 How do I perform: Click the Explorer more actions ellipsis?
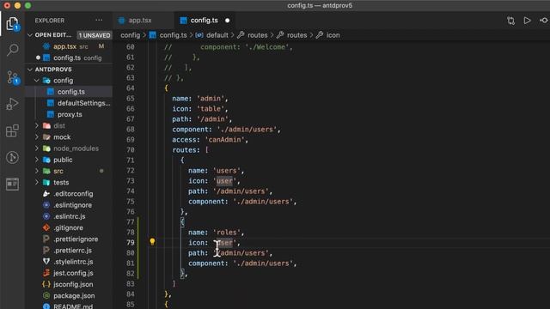[100, 21]
